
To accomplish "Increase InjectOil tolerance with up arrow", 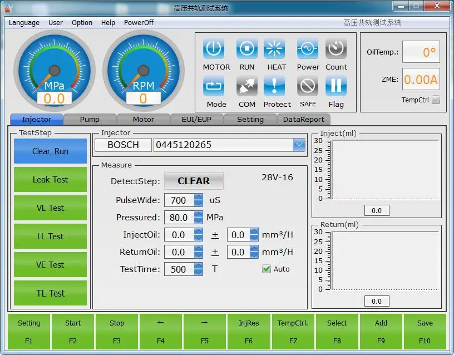I will (254, 231).
